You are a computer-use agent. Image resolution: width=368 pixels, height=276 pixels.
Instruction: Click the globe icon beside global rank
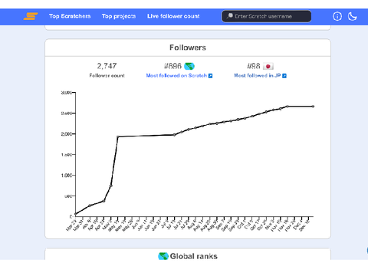tap(189, 66)
